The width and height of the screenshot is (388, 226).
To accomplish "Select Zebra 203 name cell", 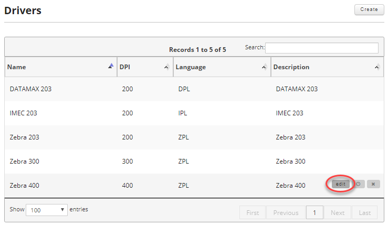I will pos(25,137).
